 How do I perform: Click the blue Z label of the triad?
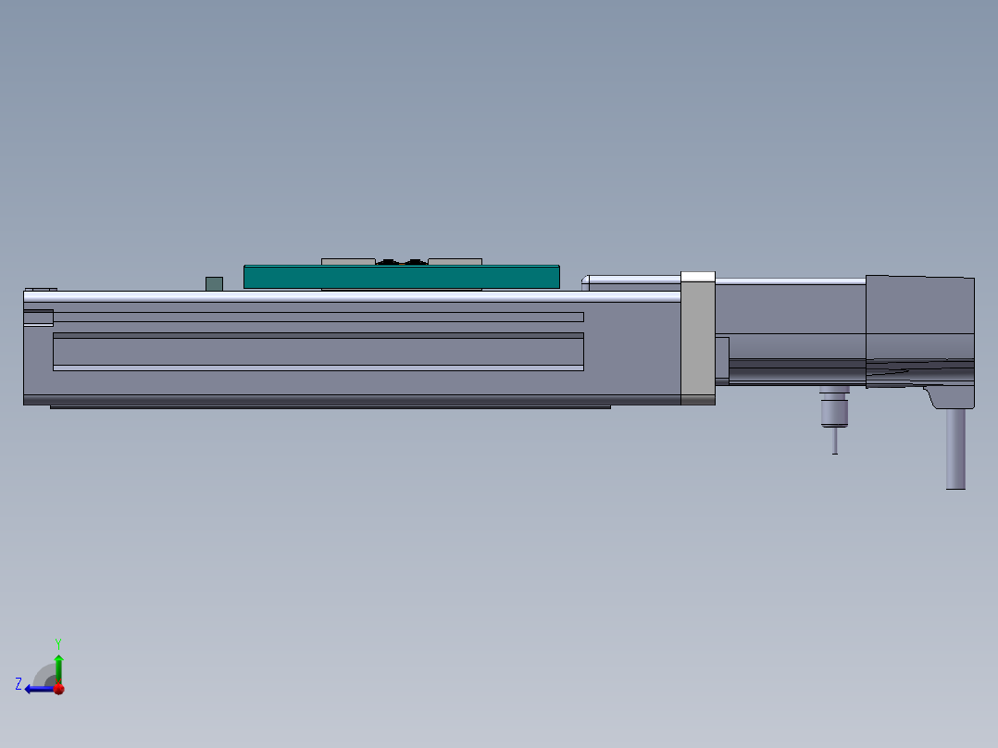click(x=19, y=684)
